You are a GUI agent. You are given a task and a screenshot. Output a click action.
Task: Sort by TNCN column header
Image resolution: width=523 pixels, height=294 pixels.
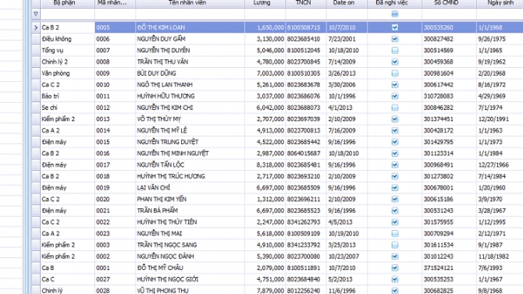306,3
